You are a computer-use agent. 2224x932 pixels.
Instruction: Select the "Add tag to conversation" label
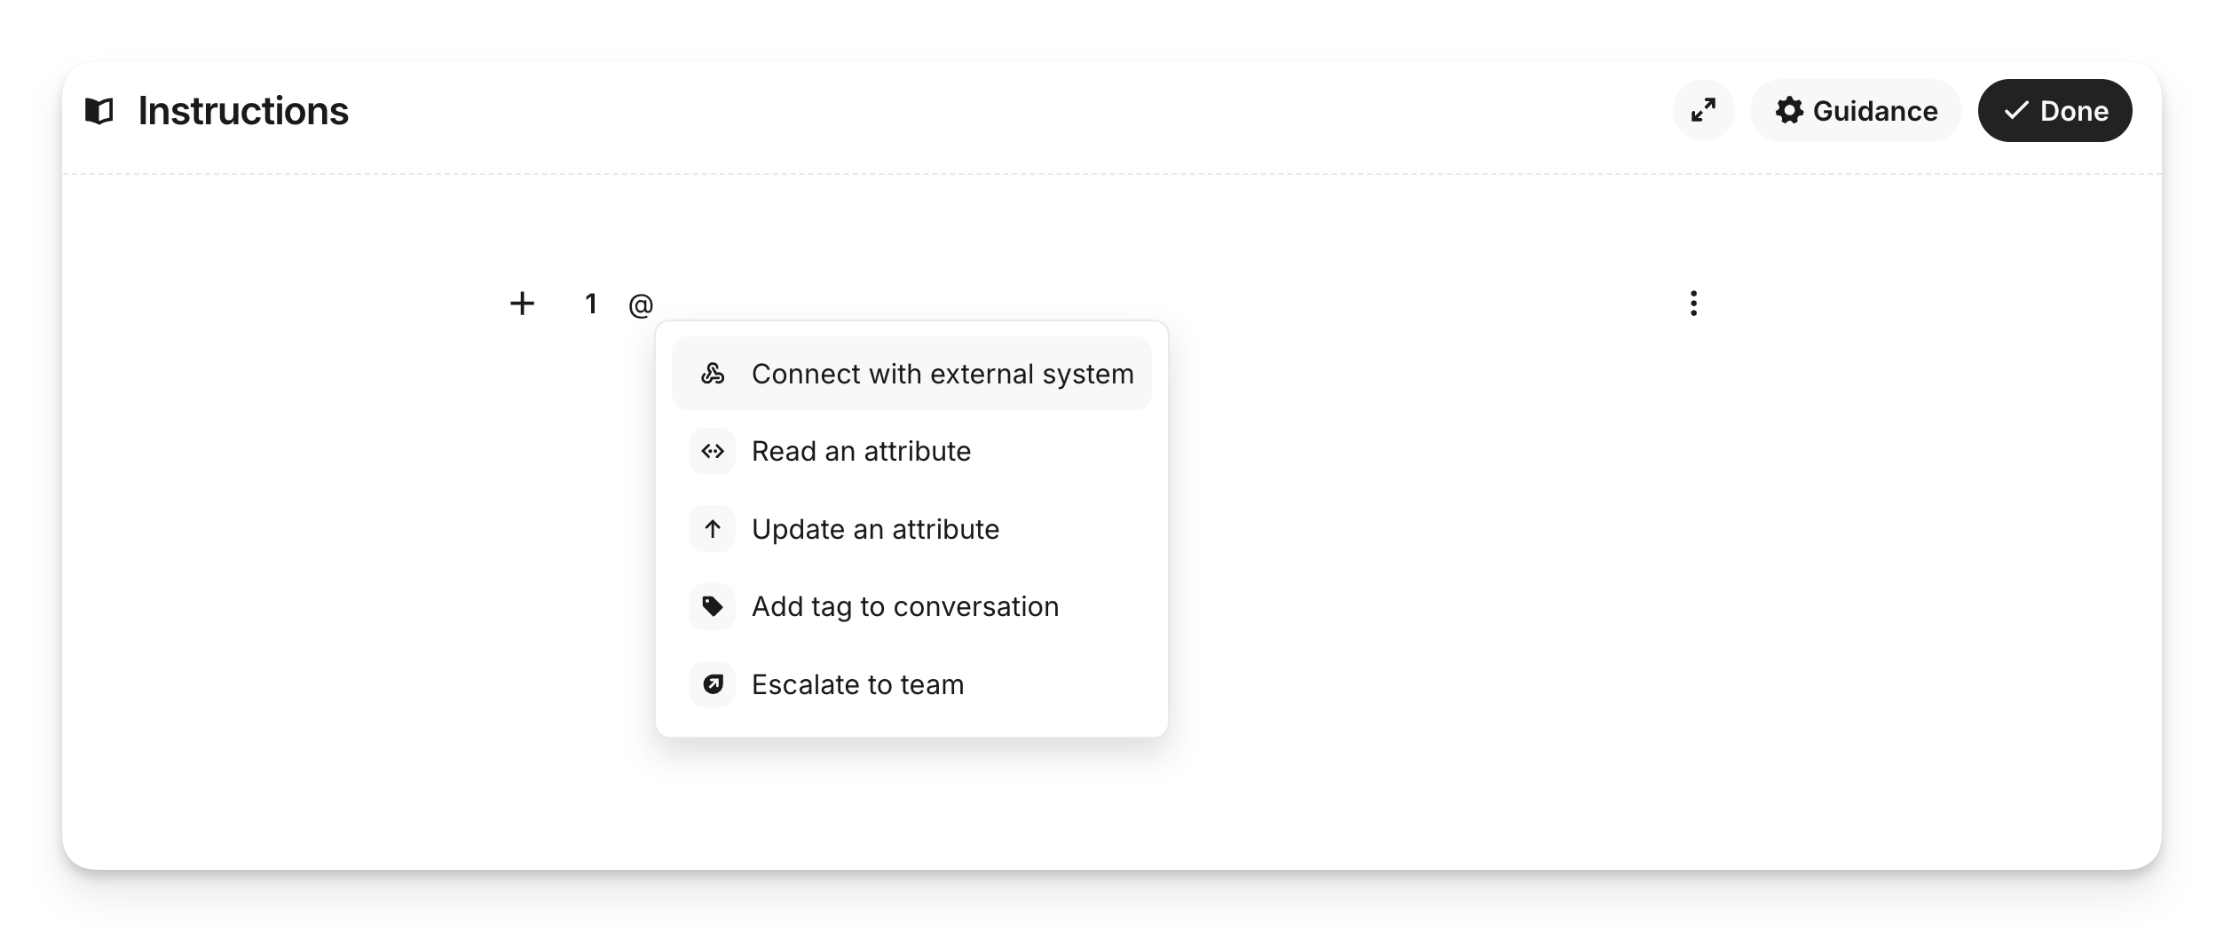[904, 607]
